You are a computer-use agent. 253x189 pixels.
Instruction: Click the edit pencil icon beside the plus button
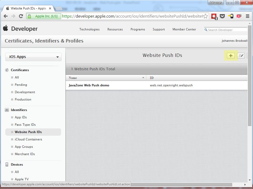tap(241, 56)
